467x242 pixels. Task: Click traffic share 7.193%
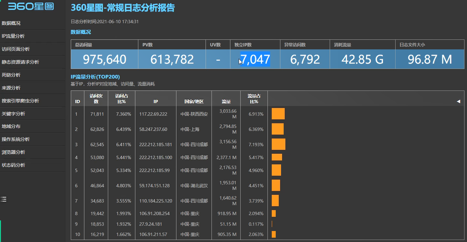pos(256,145)
